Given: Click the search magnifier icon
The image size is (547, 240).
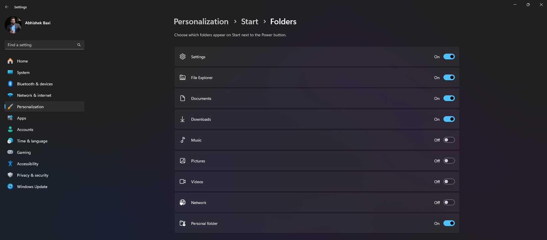Looking at the screenshot, I should pyautogui.click(x=79, y=45).
